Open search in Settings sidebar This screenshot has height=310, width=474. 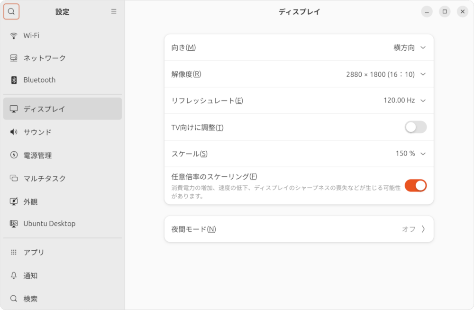11,11
